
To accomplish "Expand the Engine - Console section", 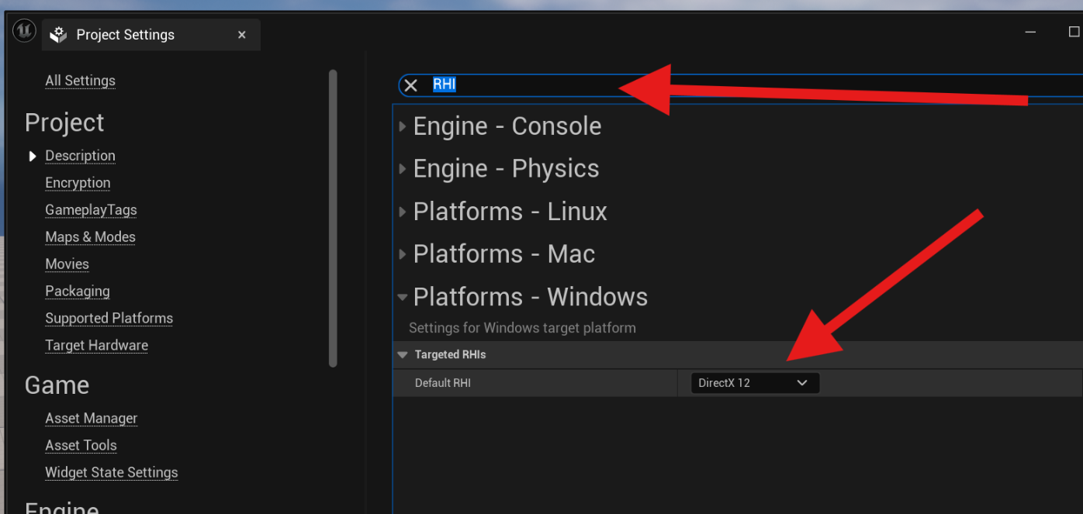I will pos(403,126).
